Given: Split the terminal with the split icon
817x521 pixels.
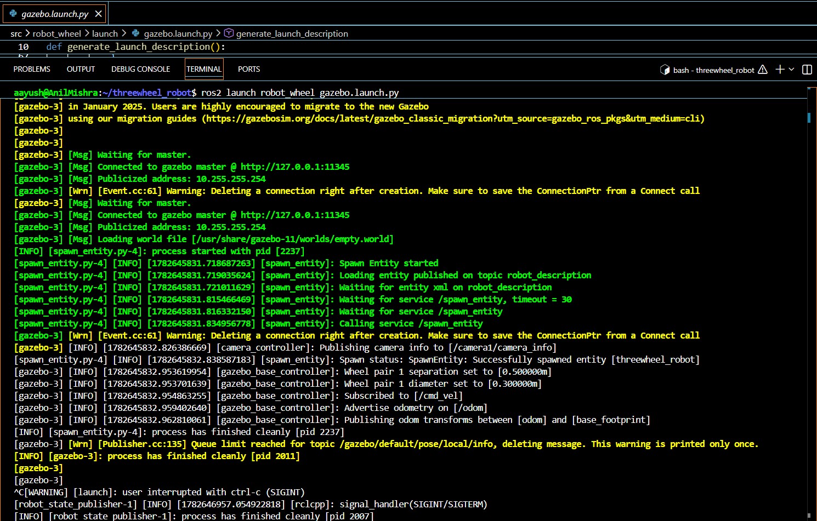Looking at the screenshot, I should (x=807, y=69).
